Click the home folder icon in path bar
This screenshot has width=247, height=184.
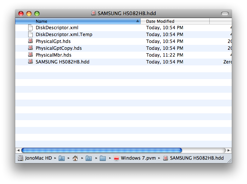point(75,158)
